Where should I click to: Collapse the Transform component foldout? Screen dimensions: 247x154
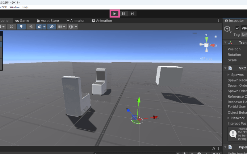coord(225,43)
